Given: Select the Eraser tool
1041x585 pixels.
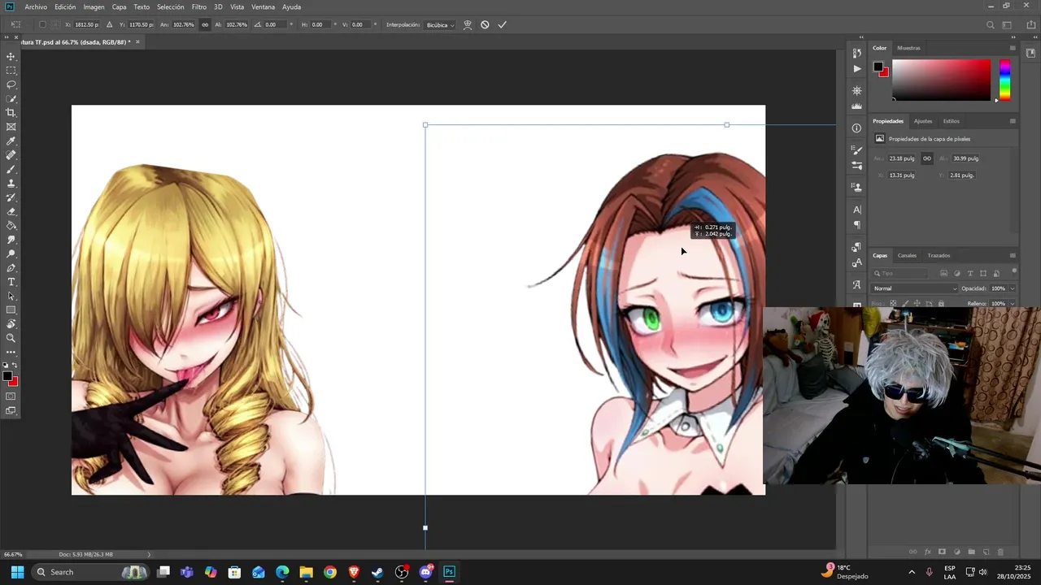Looking at the screenshot, I should click(x=11, y=211).
